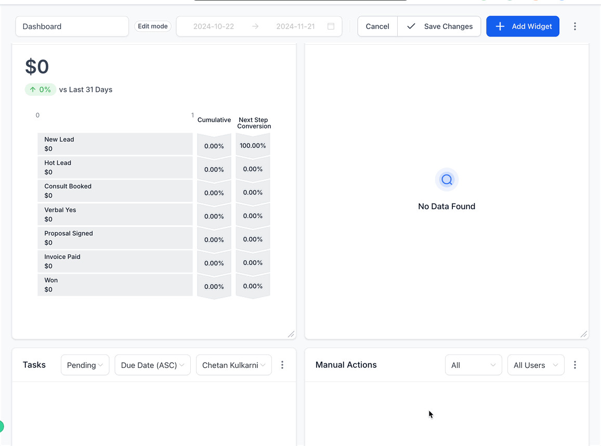Open the Chetan Kulkarni assignee dropdown
This screenshot has height=446, width=601.
pos(233,365)
